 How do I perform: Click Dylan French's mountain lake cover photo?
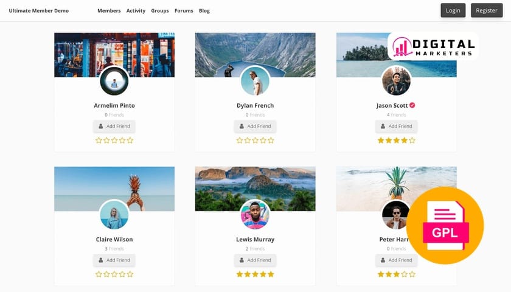click(x=286, y=49)
